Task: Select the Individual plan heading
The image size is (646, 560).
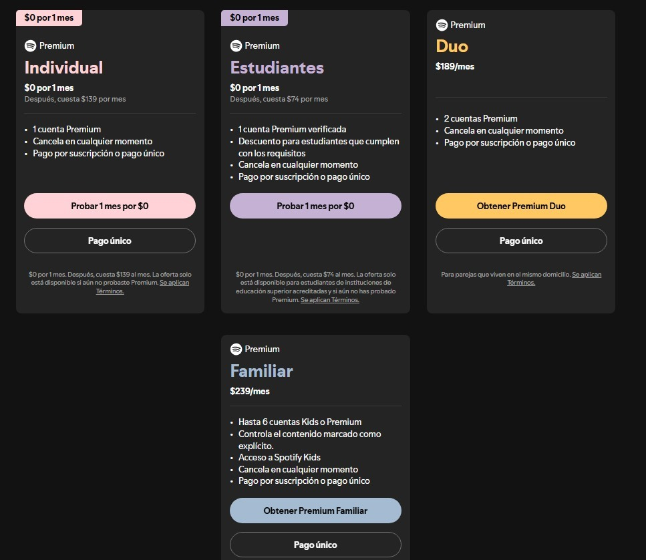Action: pos(64,67)
